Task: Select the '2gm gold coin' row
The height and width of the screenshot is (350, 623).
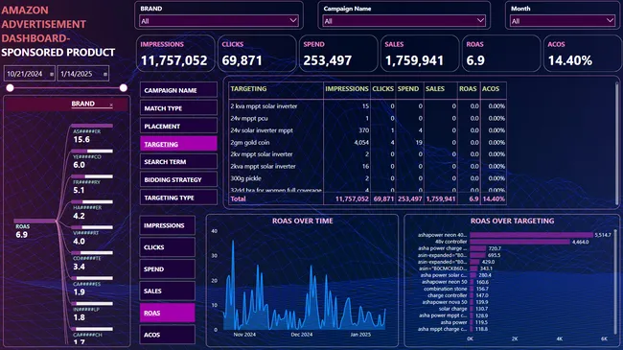Action: [367, 142]
